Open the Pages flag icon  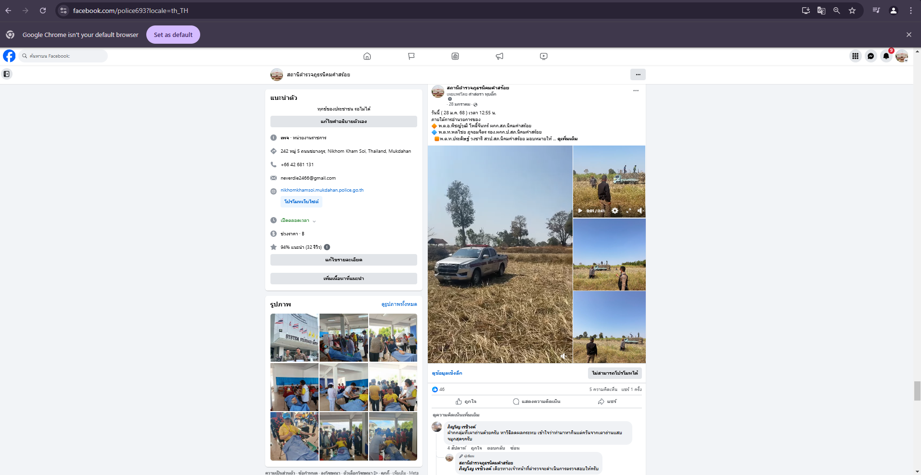pyautogui.click(x=411, y=56)
